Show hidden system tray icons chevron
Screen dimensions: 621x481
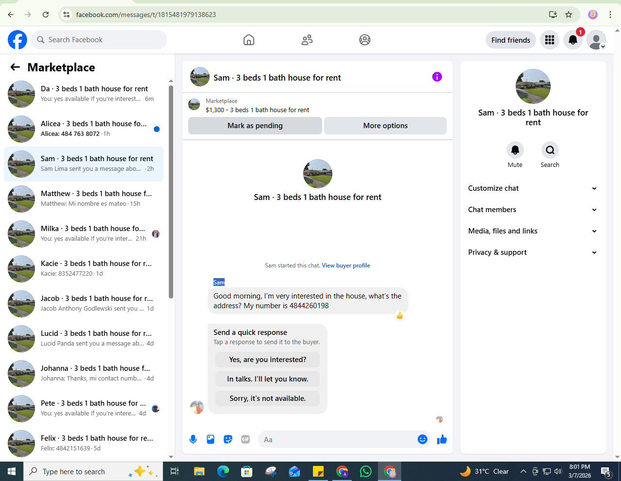click(523, 471)
